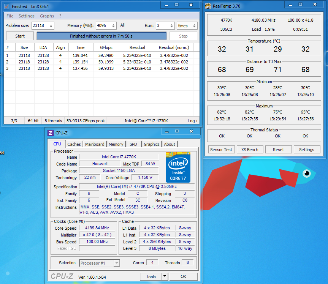The width and height of the screenshot is (328, 284).
Task: Click the CPU-Z purple Z title icon
Action: tap(51, 133)
